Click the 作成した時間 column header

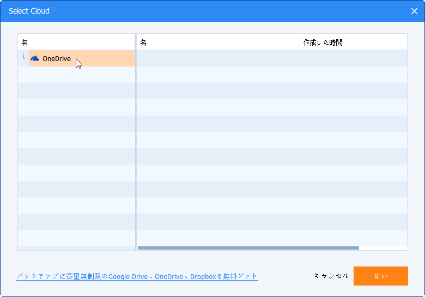(354, 43)
